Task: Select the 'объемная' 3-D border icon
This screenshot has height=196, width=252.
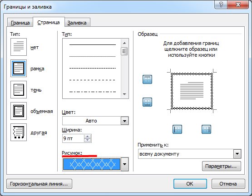Action: click(19, 111)
